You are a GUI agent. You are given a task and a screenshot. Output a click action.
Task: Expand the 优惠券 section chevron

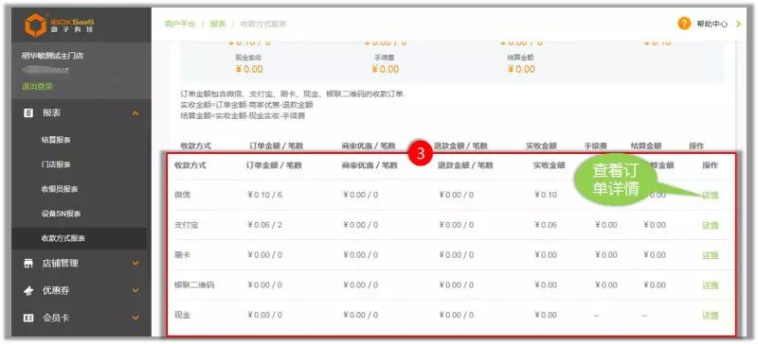point(135,290)
